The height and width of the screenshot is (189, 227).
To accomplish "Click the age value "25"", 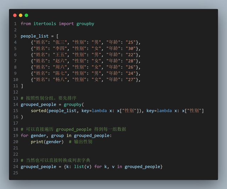I will pos(131,42).
